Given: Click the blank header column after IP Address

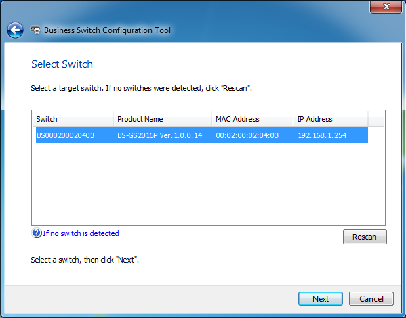Looking at the screenshot, I should tap(376, 119).
